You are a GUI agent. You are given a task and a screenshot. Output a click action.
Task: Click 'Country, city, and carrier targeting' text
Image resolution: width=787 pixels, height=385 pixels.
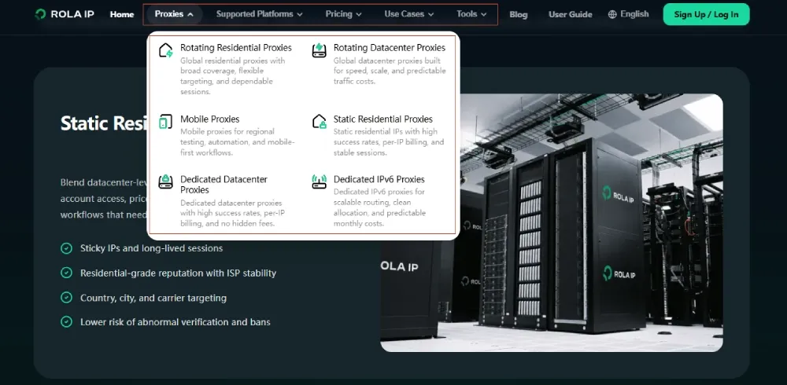pos(153,298)
